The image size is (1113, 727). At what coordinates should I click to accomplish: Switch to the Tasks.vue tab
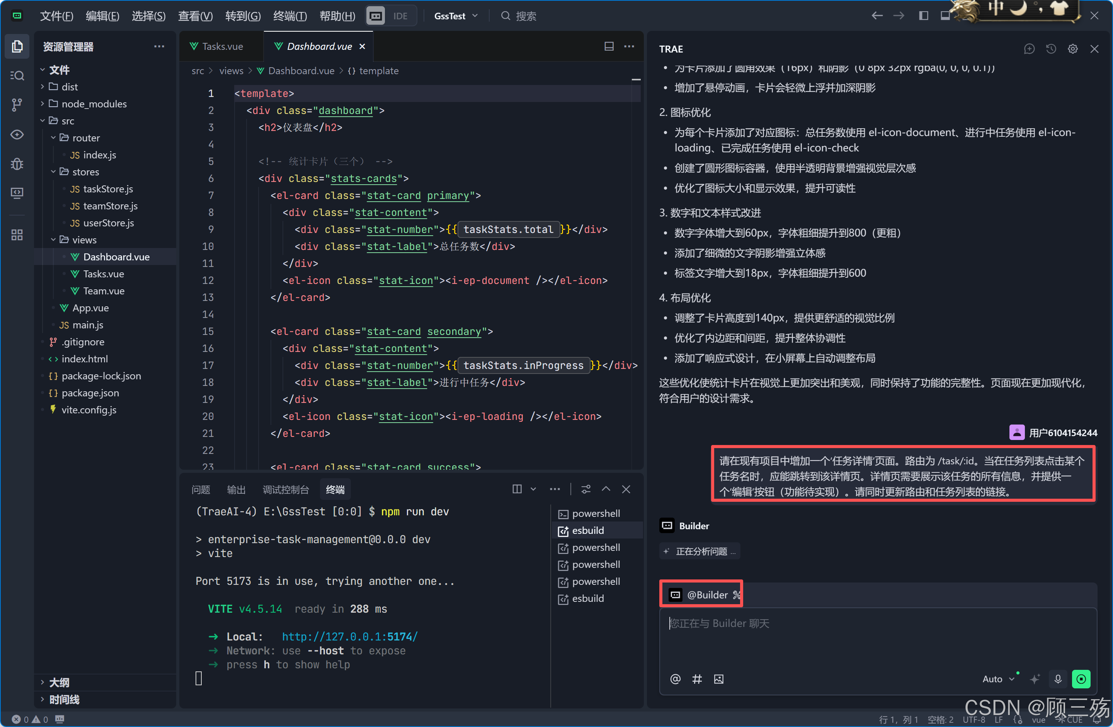222,46
